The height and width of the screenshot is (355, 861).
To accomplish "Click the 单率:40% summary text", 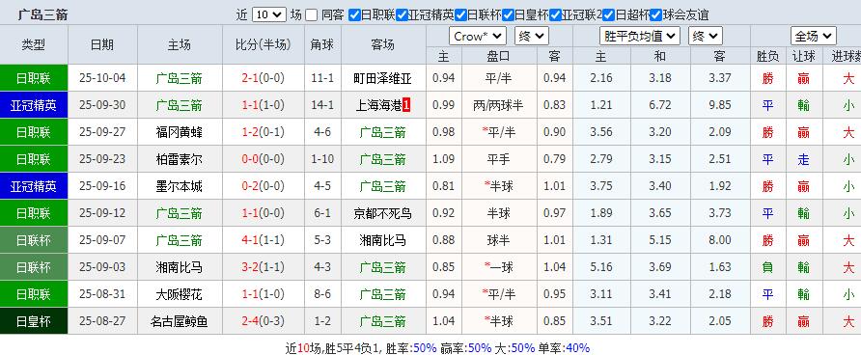I will [x=564, y=348].
